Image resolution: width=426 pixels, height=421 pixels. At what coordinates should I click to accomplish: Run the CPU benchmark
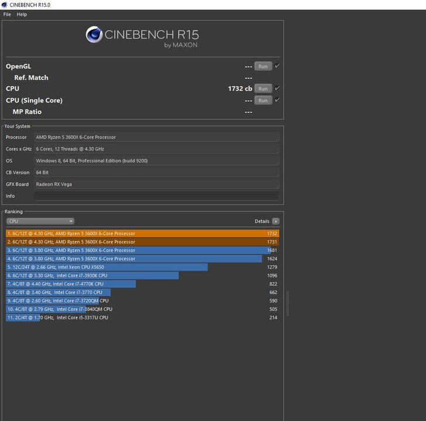point(263,88)
